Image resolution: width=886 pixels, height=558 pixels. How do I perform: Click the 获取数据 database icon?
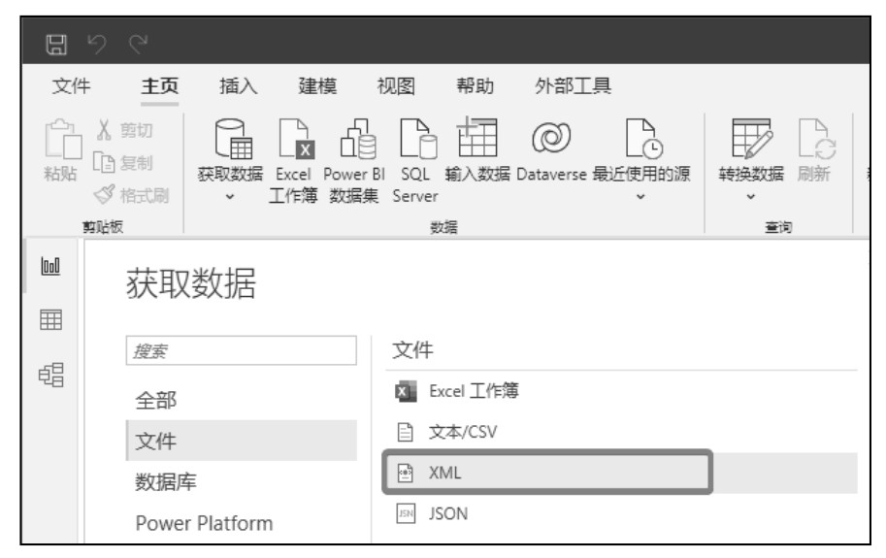pyautogui.click(x=233, y=139)
